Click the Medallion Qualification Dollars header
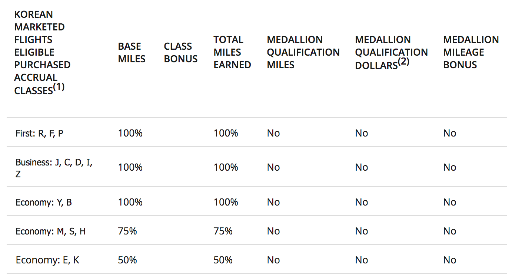512x279 pixels. (x=391, y=52)
